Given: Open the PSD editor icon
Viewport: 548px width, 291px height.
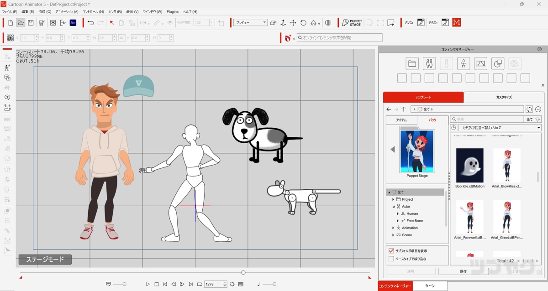Looking at the screenshot, I should tap(445, 23).
